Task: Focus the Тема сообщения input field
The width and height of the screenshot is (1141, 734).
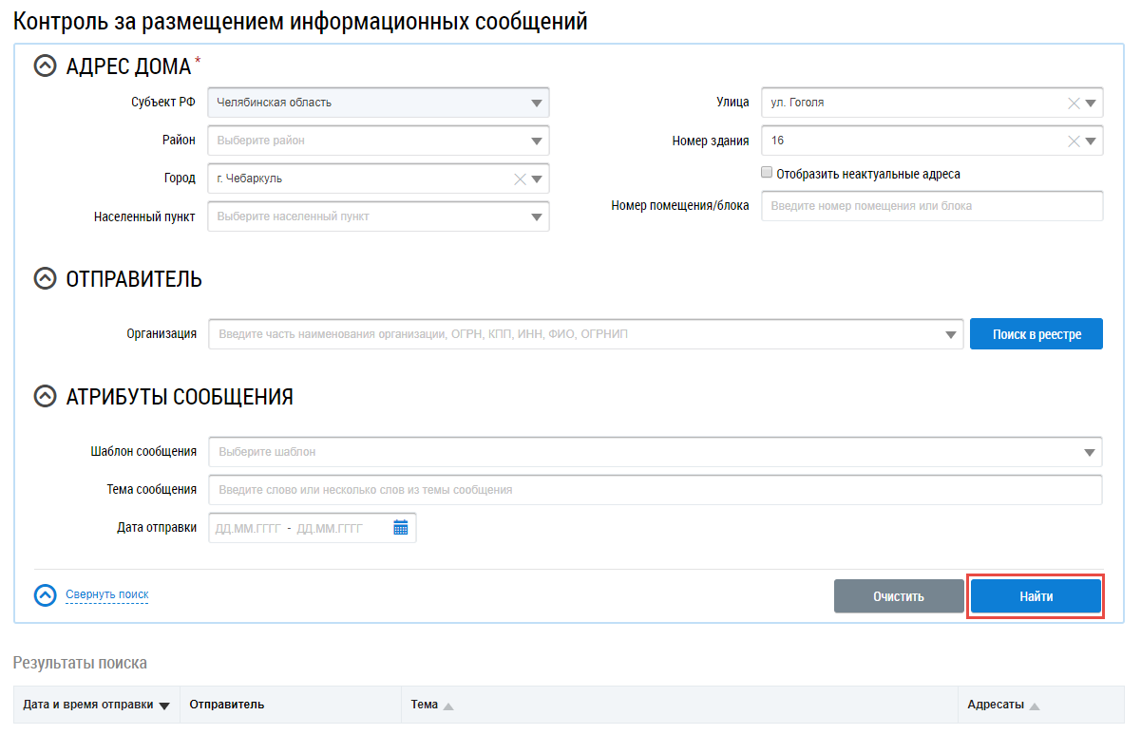Action: click(655, 490)
